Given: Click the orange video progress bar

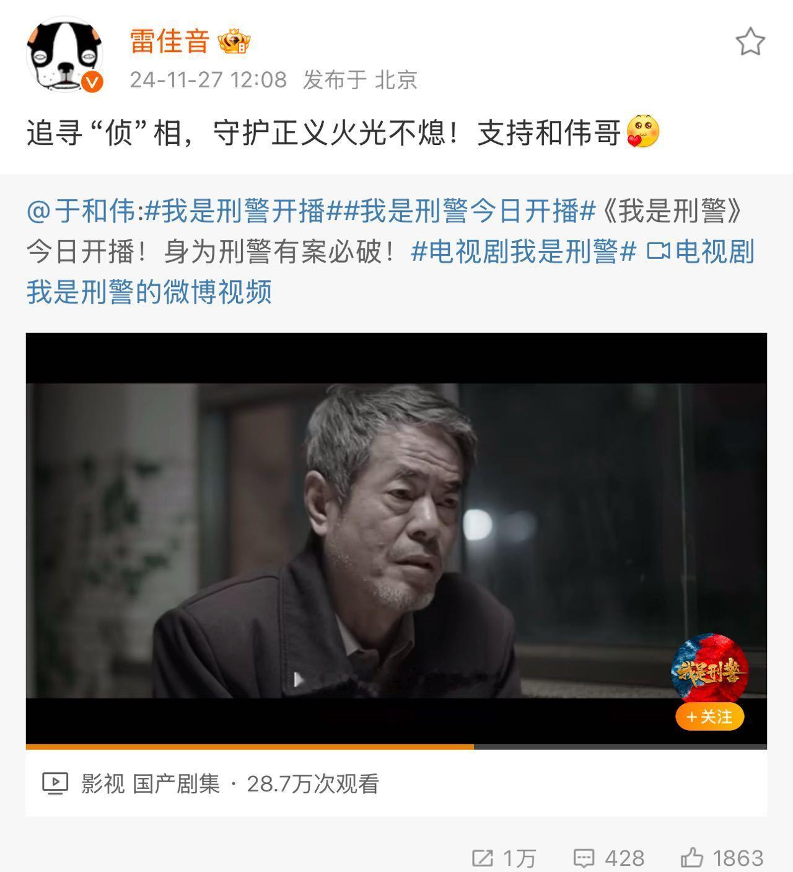Looking at the screenshot, I should click(250, 747).
